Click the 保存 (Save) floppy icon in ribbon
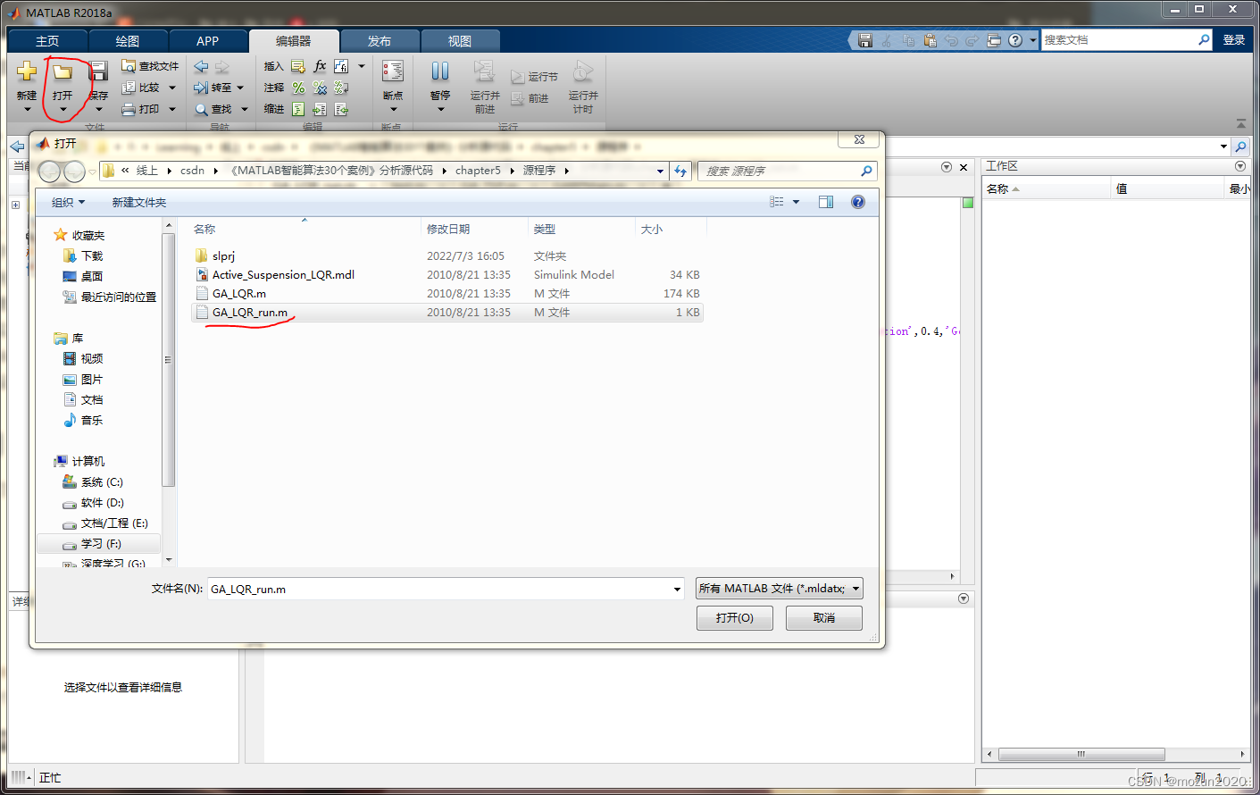Viewport: 1260px width, 795px height. coord(98,71)
